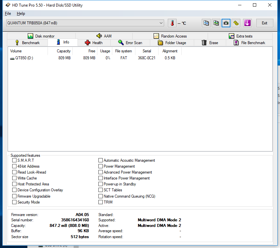Screen dimensions: 280x248
Task: Toggle the Power Management checkbox
Action: [100, 166]
